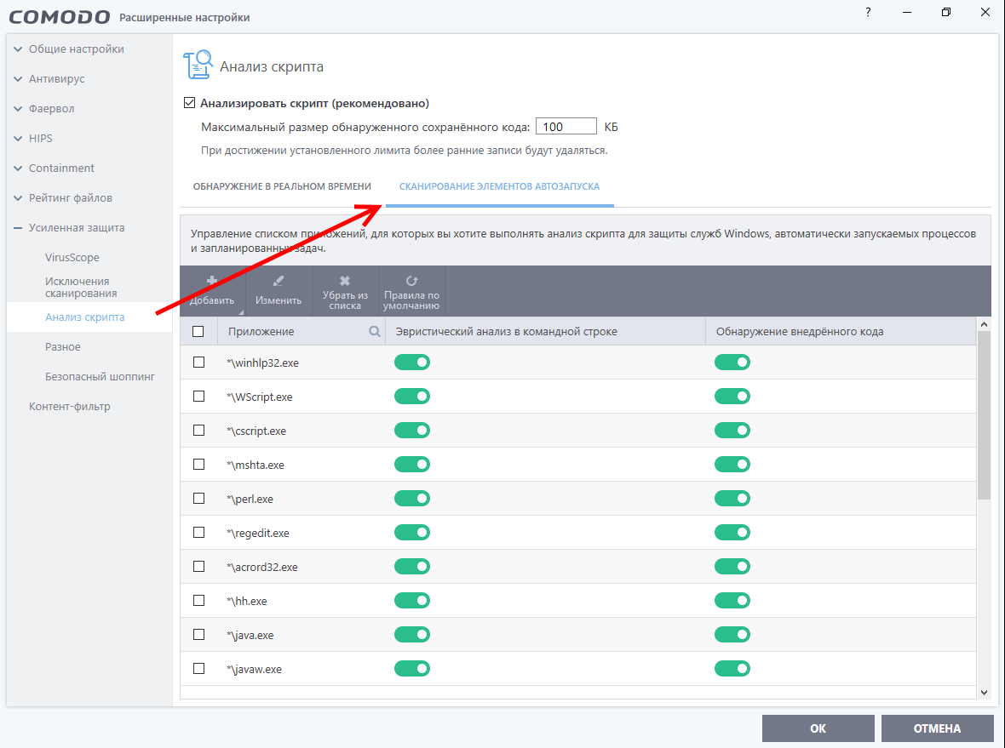Click the Add (Добавить) plus icon
Screen dimensions: 1005x748
(x=212, y=281)
